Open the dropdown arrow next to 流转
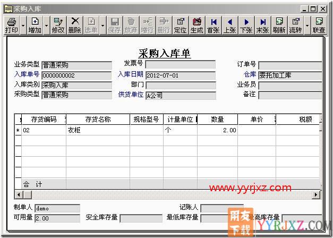This screenshot has width=333, height=238. pyautogui.click(x=307, y=25)
